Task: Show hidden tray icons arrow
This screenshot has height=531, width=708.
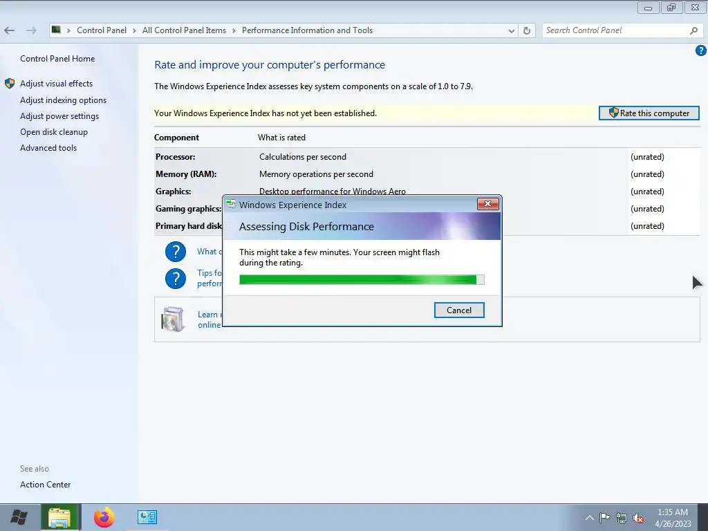Action: (x=589, y=518)
